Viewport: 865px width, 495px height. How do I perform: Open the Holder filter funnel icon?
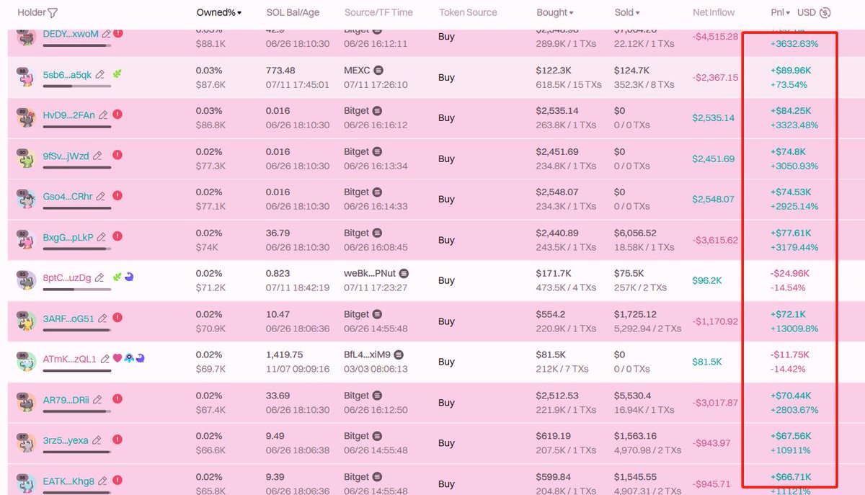click(x=53, y=12)
